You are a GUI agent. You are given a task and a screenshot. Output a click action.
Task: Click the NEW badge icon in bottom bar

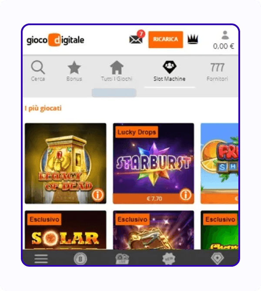pos(169,258)
